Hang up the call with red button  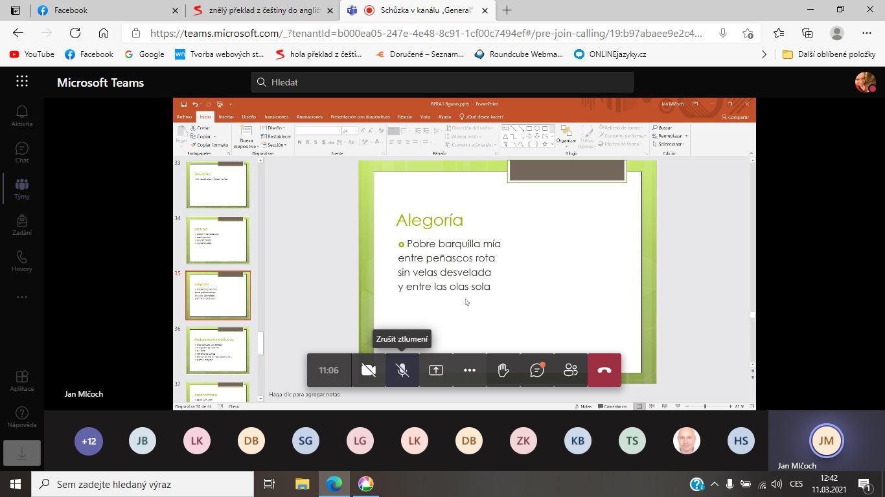604,370
